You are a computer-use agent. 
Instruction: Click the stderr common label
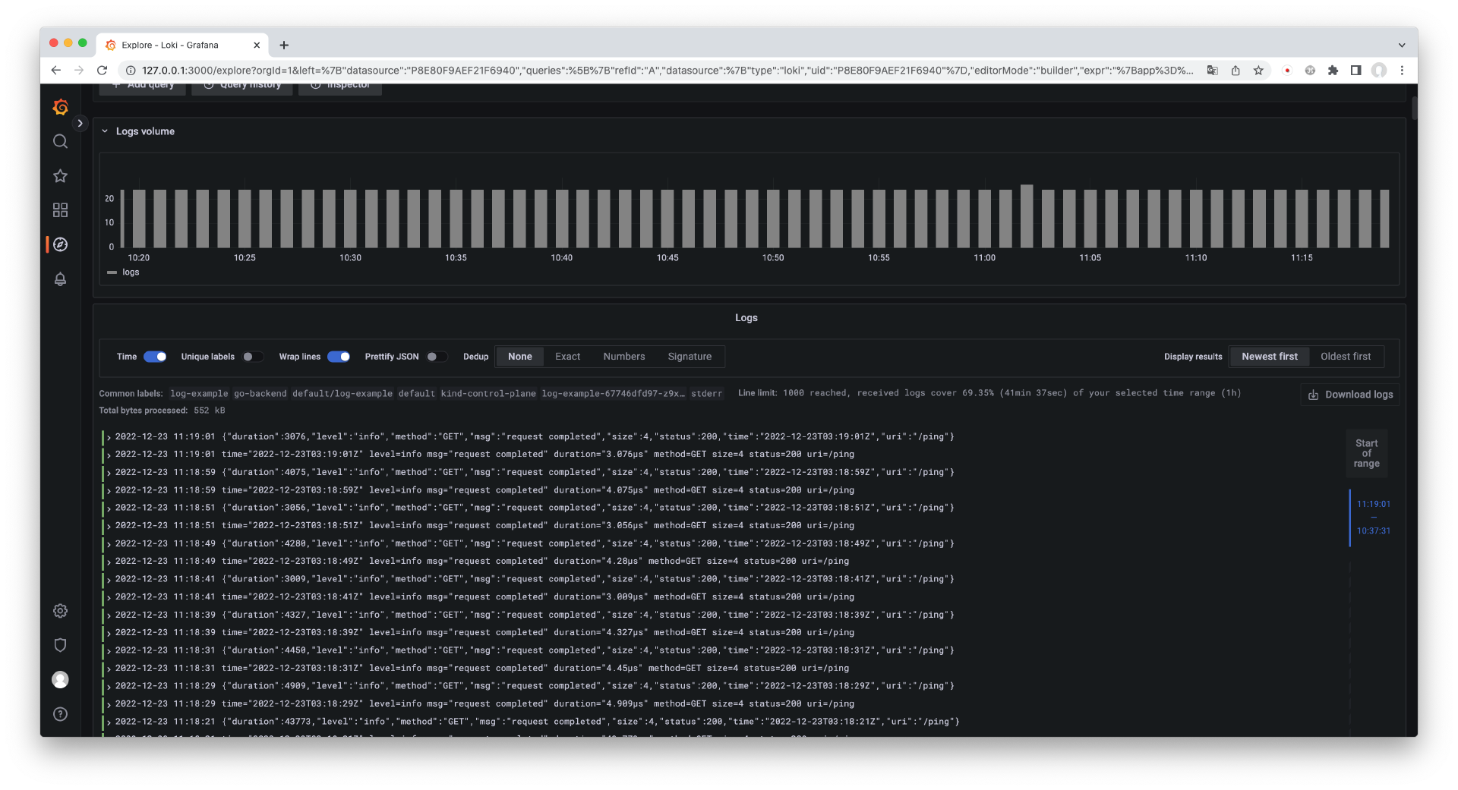tap(706, 394)
